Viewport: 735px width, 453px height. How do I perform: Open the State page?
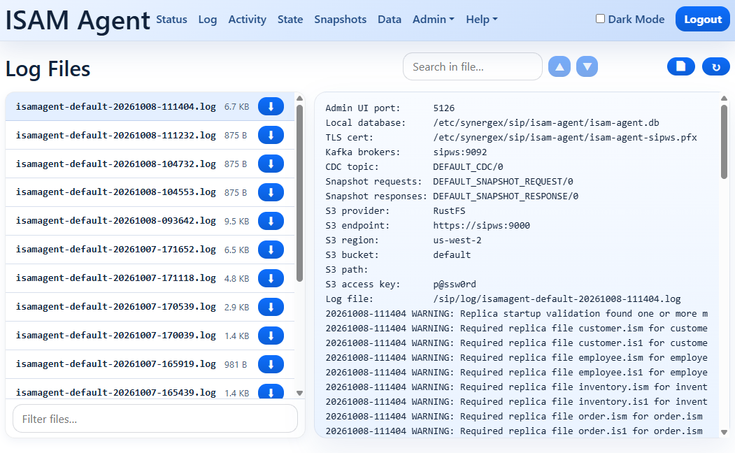[x=290, y=19]
